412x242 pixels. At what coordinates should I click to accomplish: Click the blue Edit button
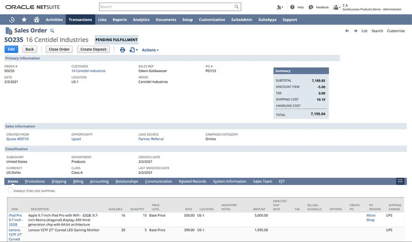[x=11, y=49]
